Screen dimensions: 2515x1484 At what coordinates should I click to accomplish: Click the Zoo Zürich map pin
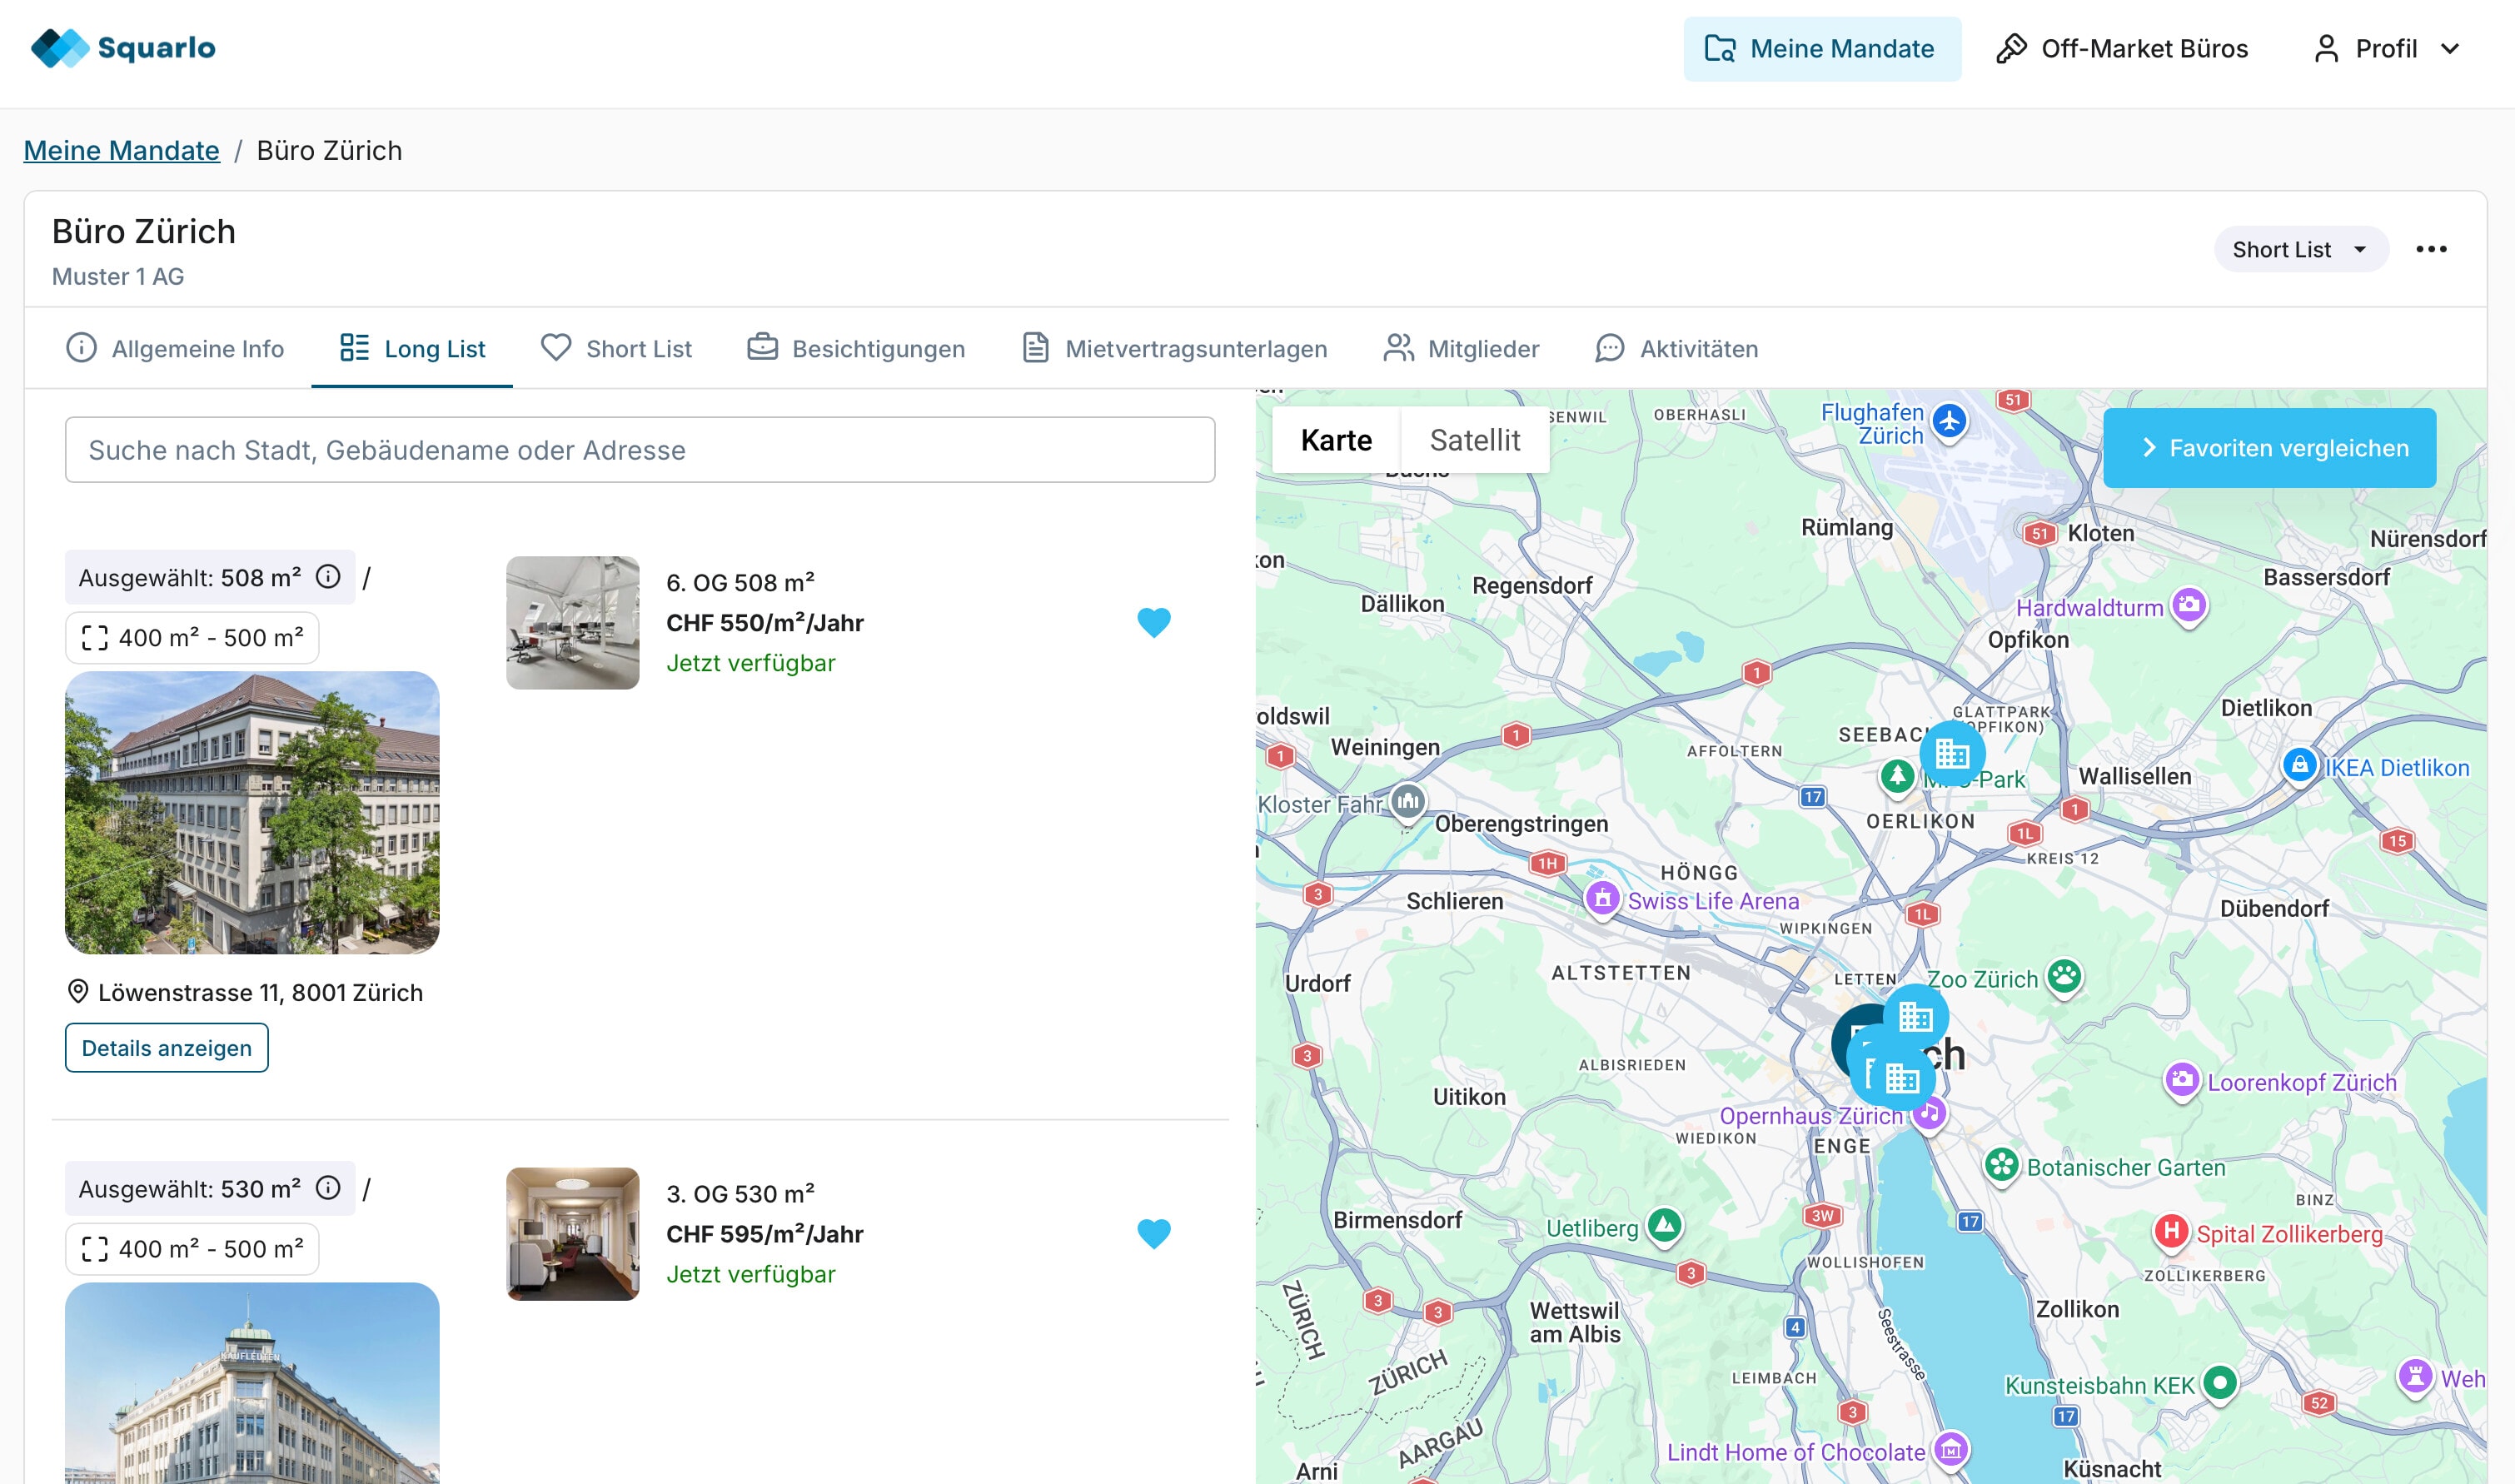pyautogui.click(x=2064, y=977)
